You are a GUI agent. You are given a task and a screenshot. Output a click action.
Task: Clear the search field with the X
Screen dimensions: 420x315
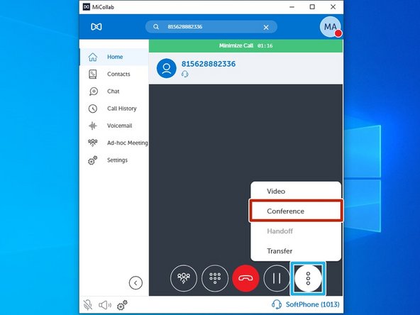click(x=266, y=27)
